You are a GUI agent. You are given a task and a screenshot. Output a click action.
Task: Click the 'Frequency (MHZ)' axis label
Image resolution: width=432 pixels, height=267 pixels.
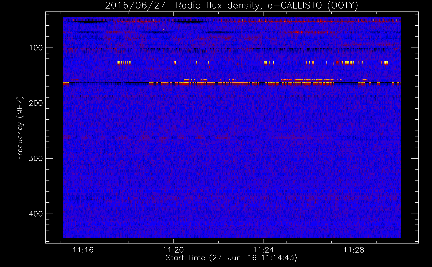[x=20, y=128]
